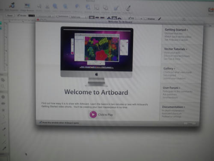Screen dimensions: 214x161
Task: Click the info icon in style bar
Action: (x=184, y=19)
